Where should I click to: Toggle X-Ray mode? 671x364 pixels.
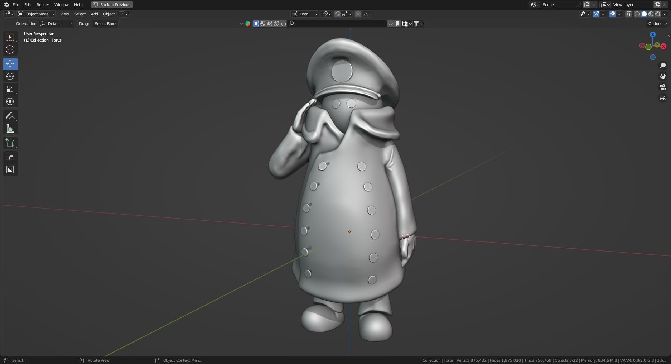click(x=628, y=14)
